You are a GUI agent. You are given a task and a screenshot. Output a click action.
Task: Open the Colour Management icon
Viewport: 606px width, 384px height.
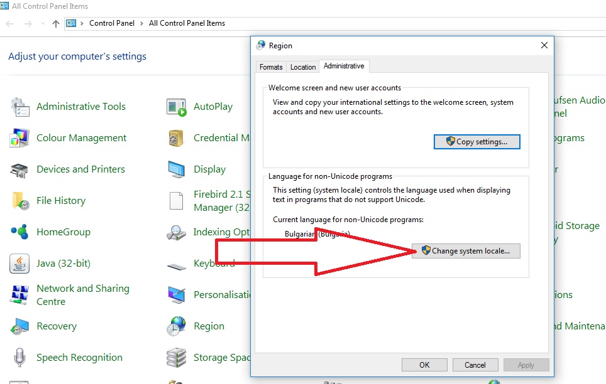coord(20,138)
